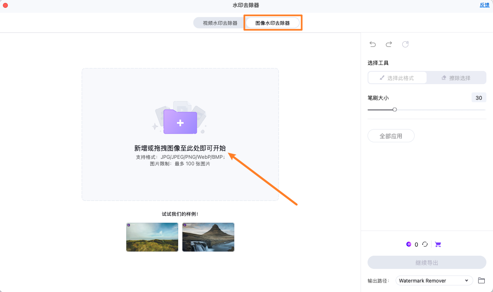493x292 pixels.
Task: Click the 继续导出 export button
Action: pos(427,262)
